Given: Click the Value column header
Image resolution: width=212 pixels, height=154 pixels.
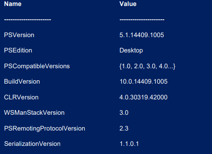Looking at the screenshot, I should (x=128, y=4).
